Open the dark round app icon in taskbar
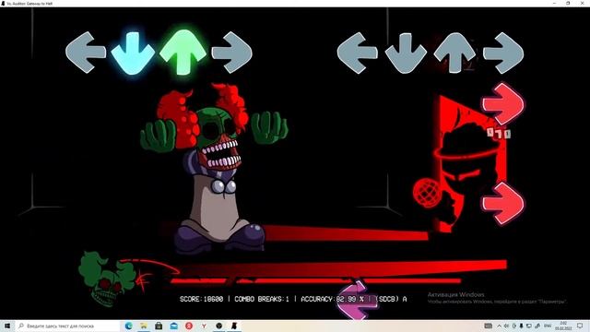The image size is (590, 332). 219,326
